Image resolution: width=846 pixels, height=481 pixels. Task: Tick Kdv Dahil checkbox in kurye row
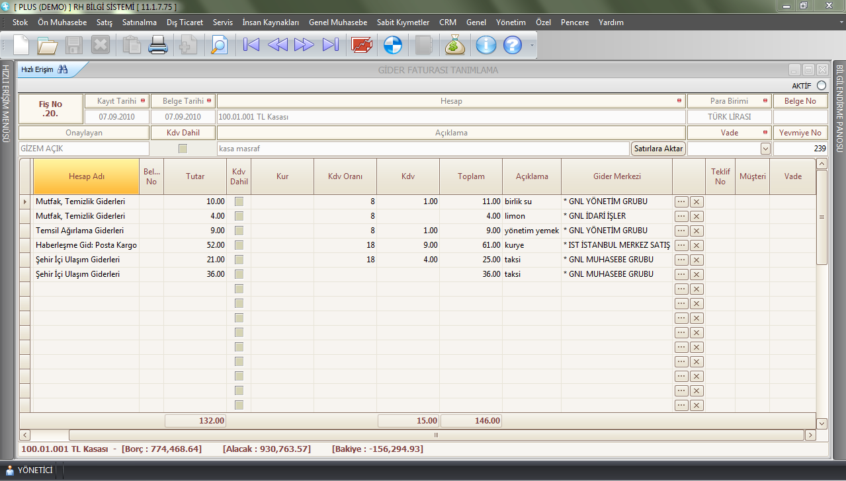pos(239,245)
